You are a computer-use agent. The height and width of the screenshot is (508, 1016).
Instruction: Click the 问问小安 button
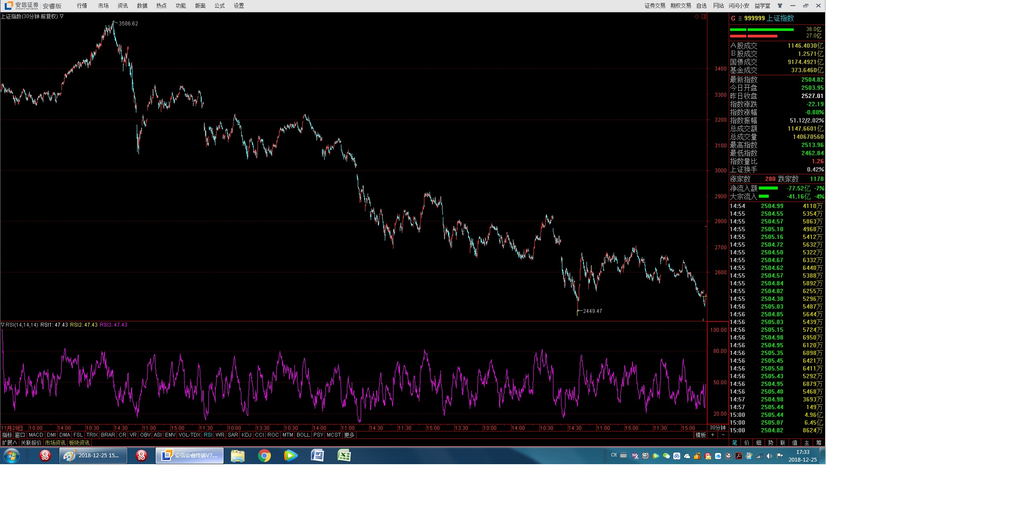tap(739, 6)
